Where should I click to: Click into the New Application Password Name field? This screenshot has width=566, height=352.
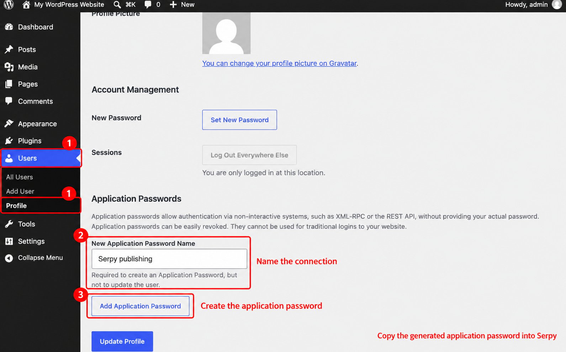[x=169, y=259]
